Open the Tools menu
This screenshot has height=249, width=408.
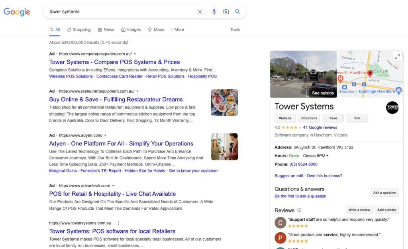[235, 29]
